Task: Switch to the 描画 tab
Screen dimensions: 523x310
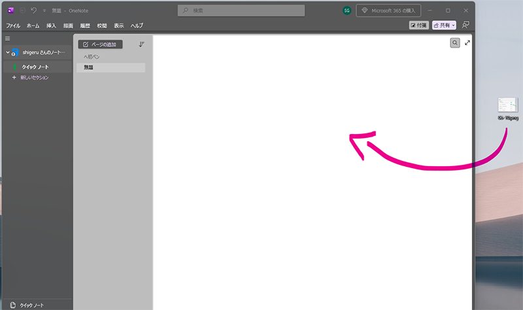Action: pos(68,26)
